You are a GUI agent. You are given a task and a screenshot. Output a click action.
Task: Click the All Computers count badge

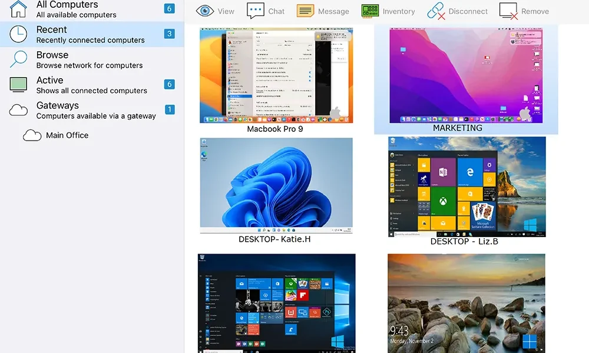tap(170, 8)
